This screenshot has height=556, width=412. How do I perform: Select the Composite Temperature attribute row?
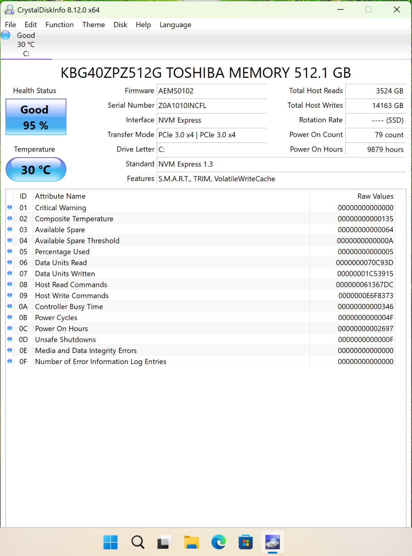point(201,219)
